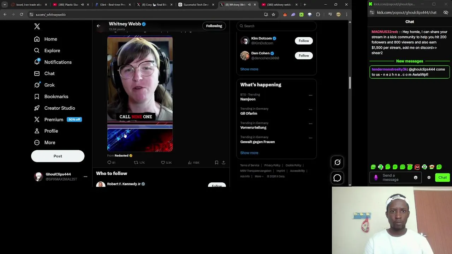The width and height of the screenshot is (452, 254).
Task: Mute the Whitney Webb tab audio
Action: 249,5
